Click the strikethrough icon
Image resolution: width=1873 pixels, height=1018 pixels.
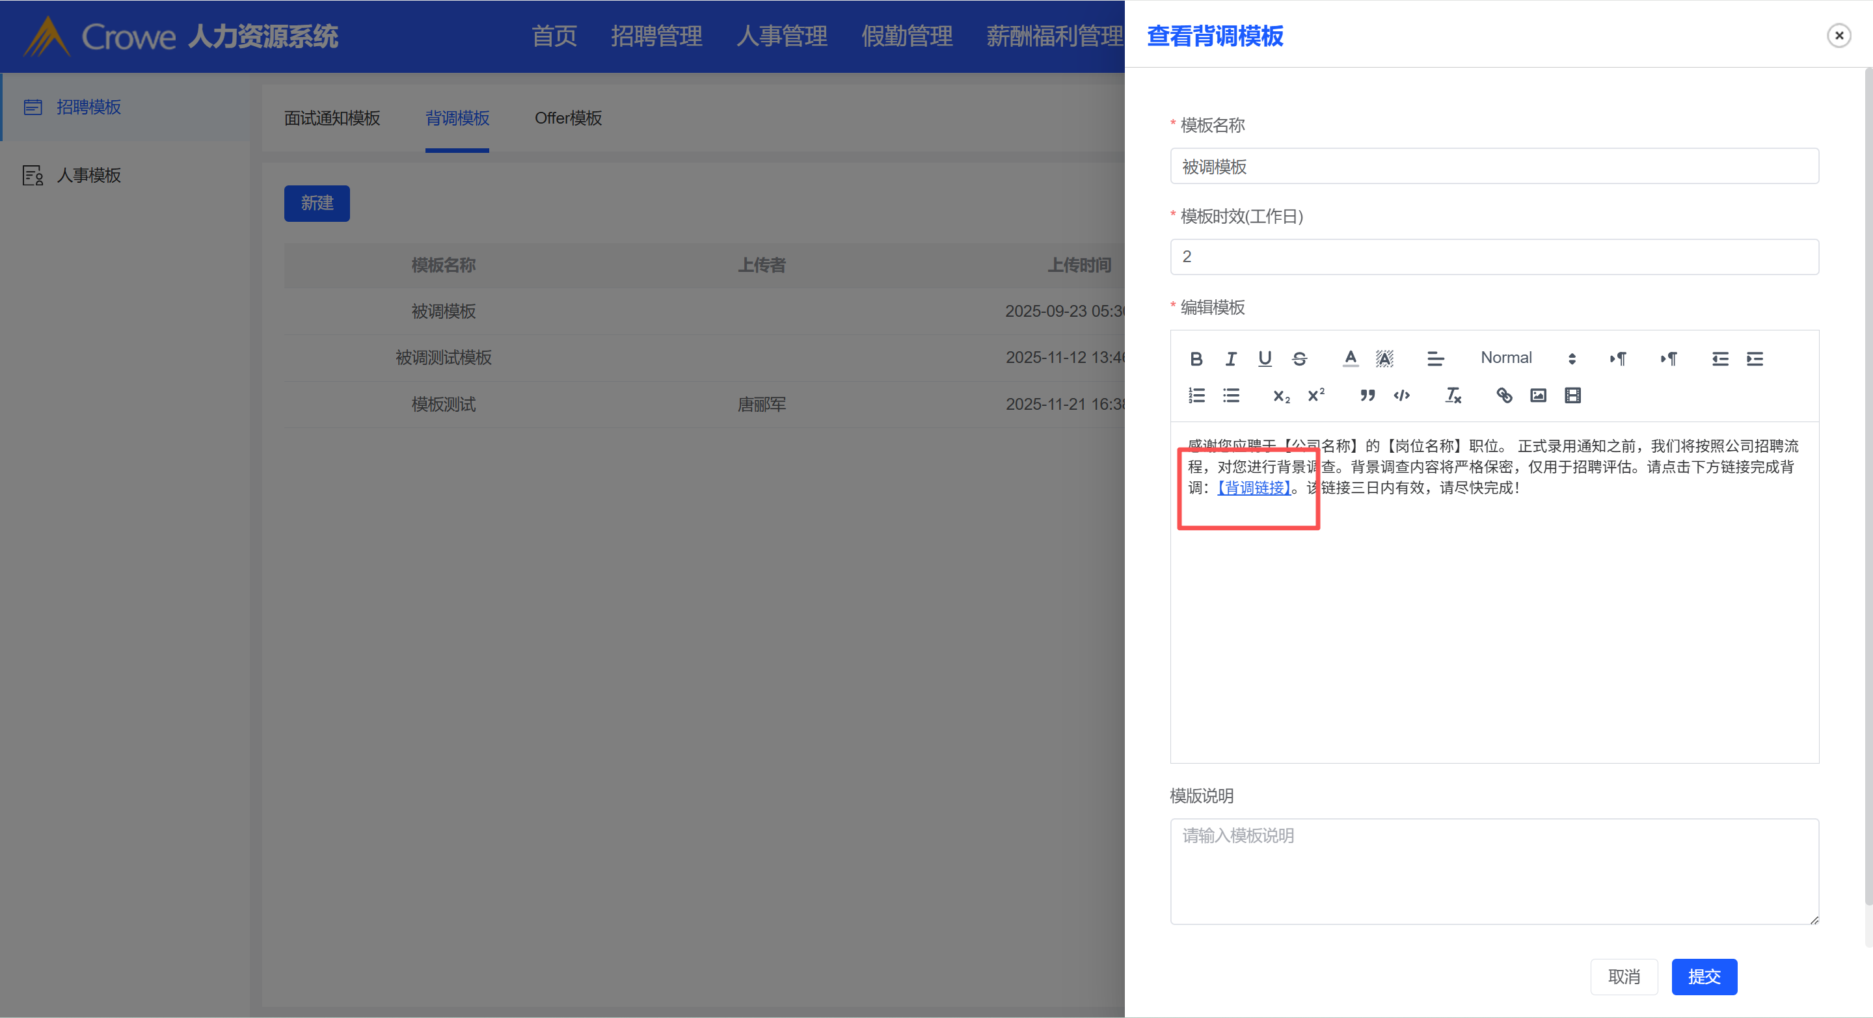click(x=1299, y=358)
